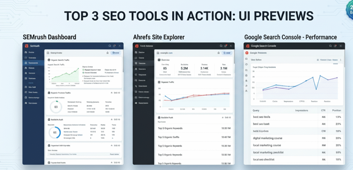Image resolution: width=353 pixels, height=170 pixels.
Task: Sort by the Query column header
Action: 256,111
